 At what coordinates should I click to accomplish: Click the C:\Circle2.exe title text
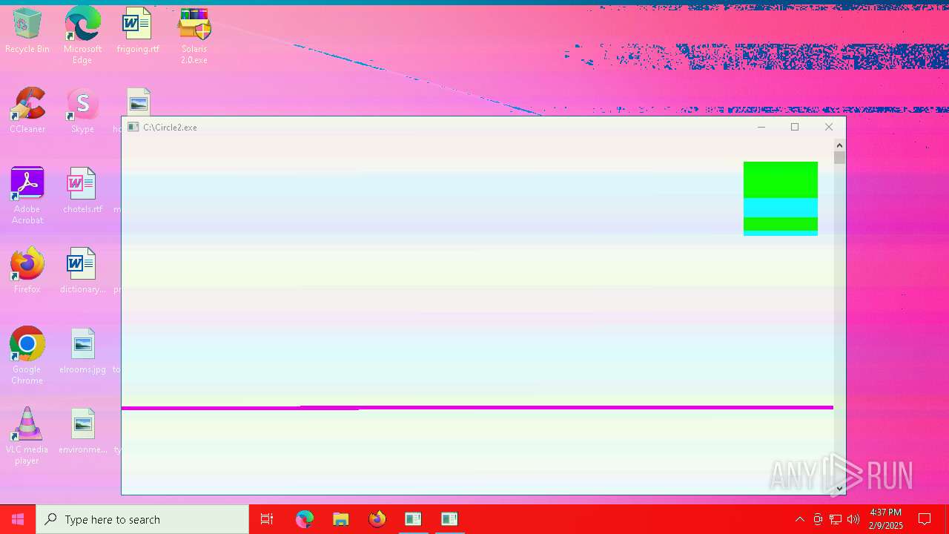[x=170, y=128]
